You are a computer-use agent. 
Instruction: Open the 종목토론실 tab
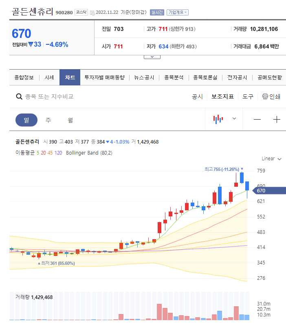pyautogui.click(x=205, y=77)
